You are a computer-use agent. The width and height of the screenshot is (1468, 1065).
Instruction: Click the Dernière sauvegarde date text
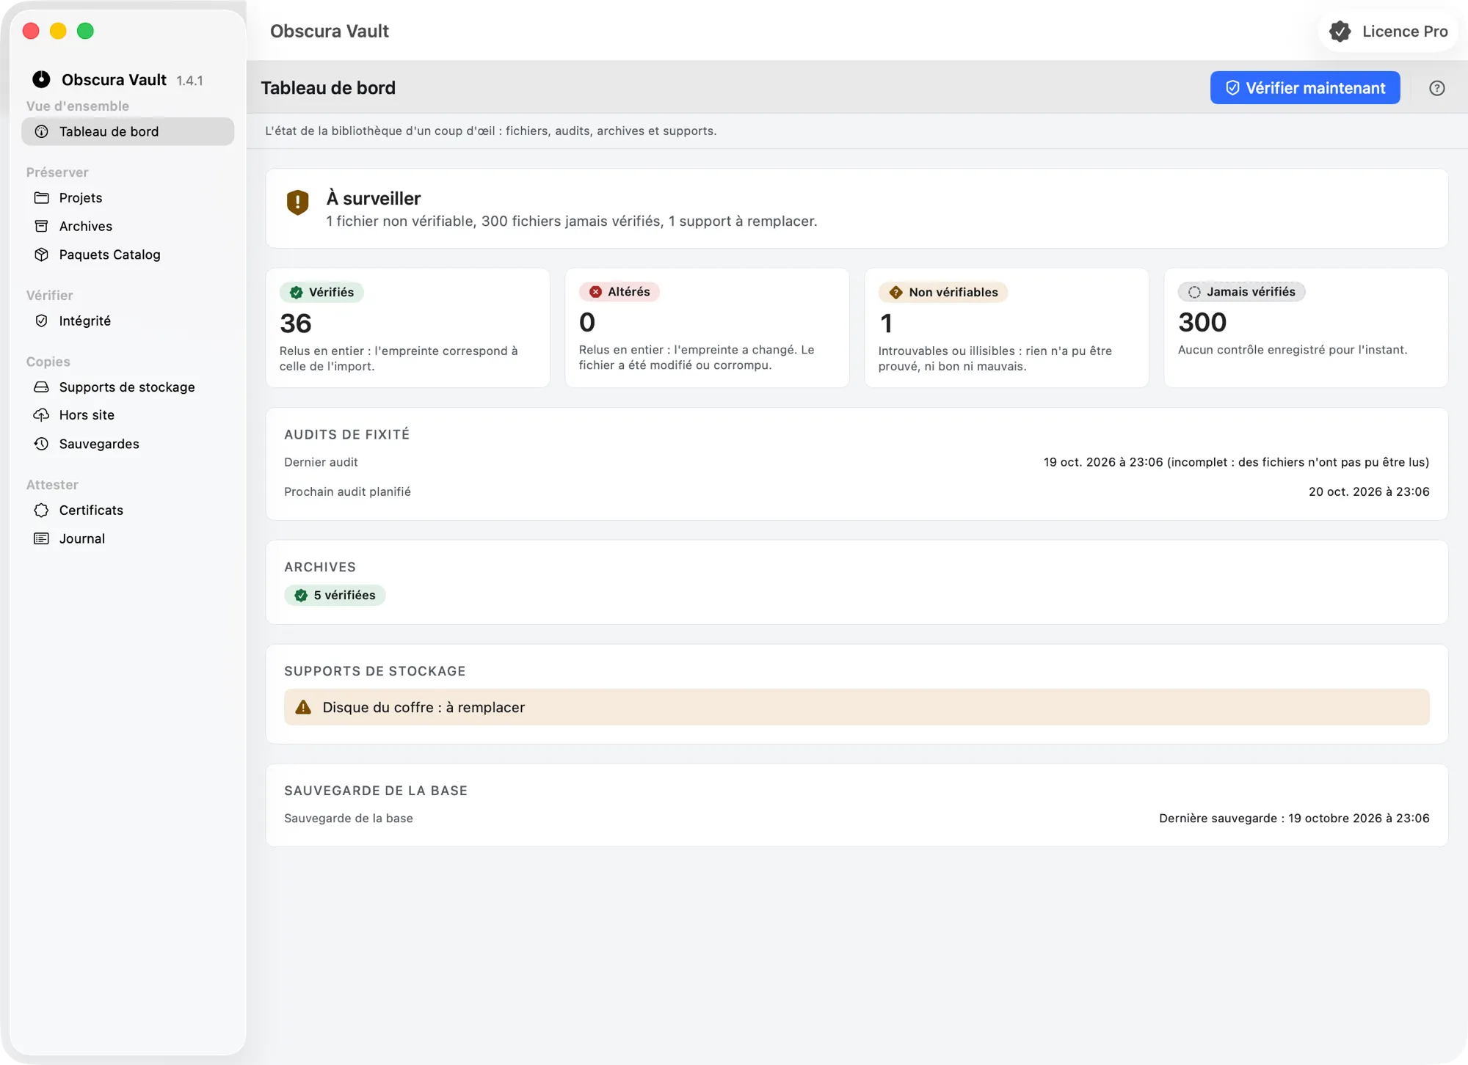[1294, 818]
